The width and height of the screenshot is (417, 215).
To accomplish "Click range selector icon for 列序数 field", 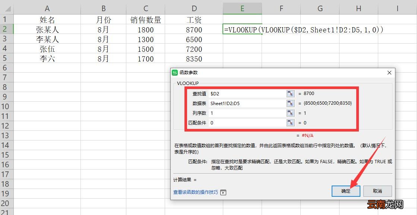I will (290, 113).
